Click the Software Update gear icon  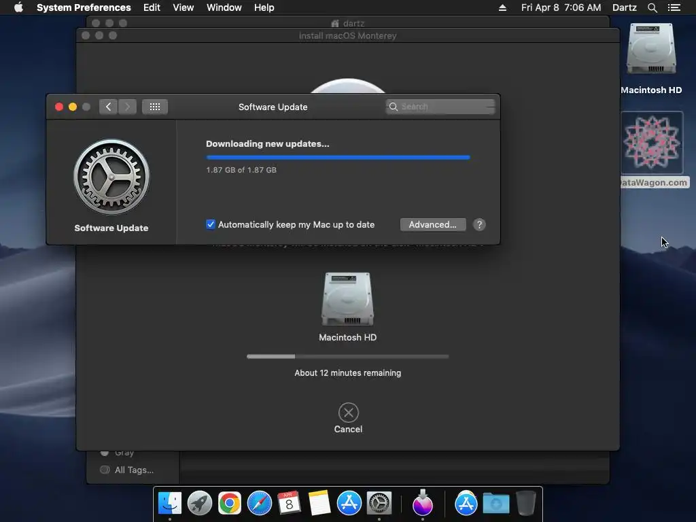coord(111,177)
